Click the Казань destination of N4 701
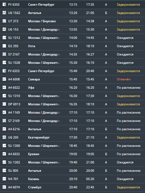 click(x=34, y=179)
